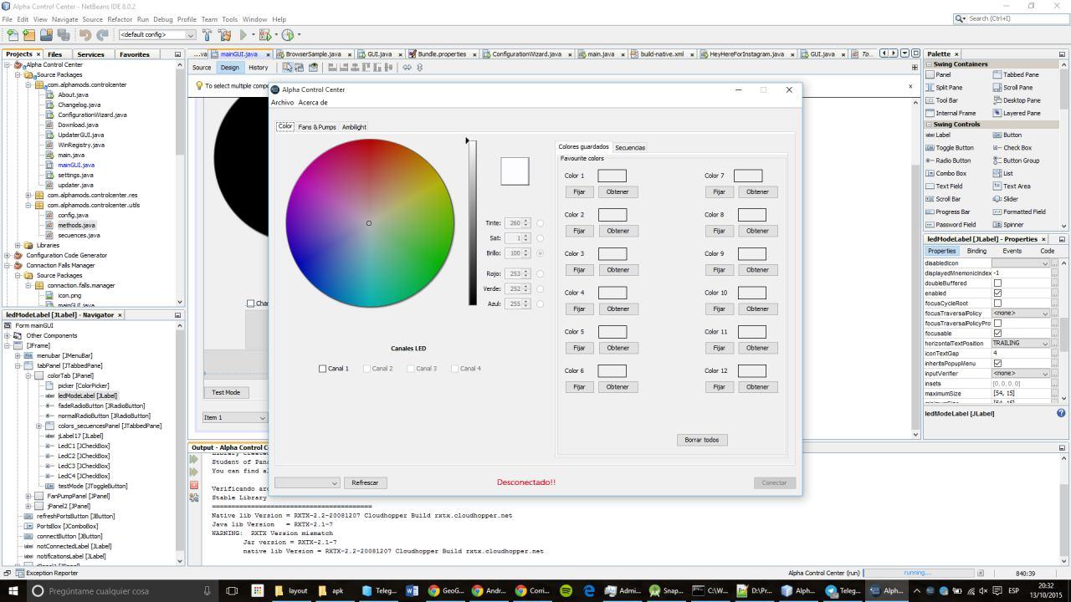Click the Preview Design icon in the designer toolbar
This screenshot has height=602, width=1071.
(314, 68)
